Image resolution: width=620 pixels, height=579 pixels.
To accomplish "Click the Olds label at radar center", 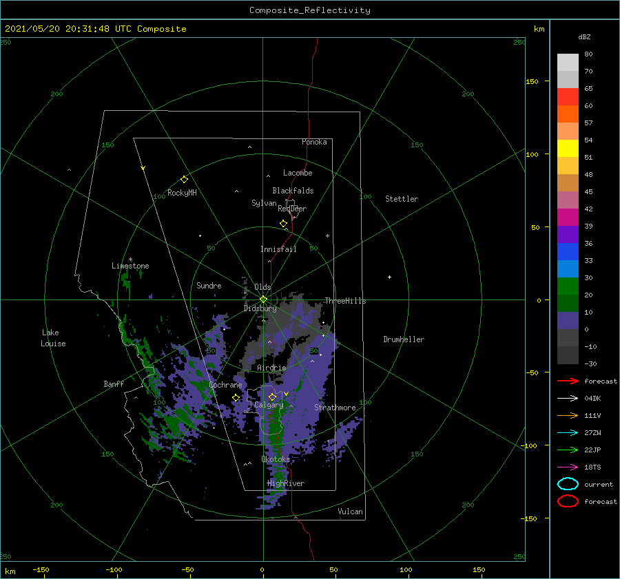I will tap(262, 287).
